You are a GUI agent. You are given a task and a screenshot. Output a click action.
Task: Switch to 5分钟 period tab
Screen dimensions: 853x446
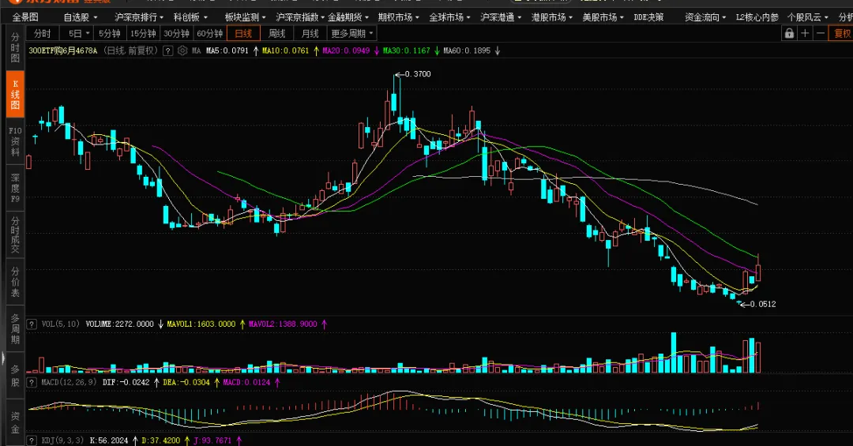click(x=110, y=34)
